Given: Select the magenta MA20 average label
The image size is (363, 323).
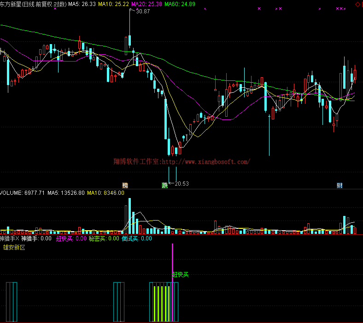Looking at the screenshot, I should tap(146, 4).
